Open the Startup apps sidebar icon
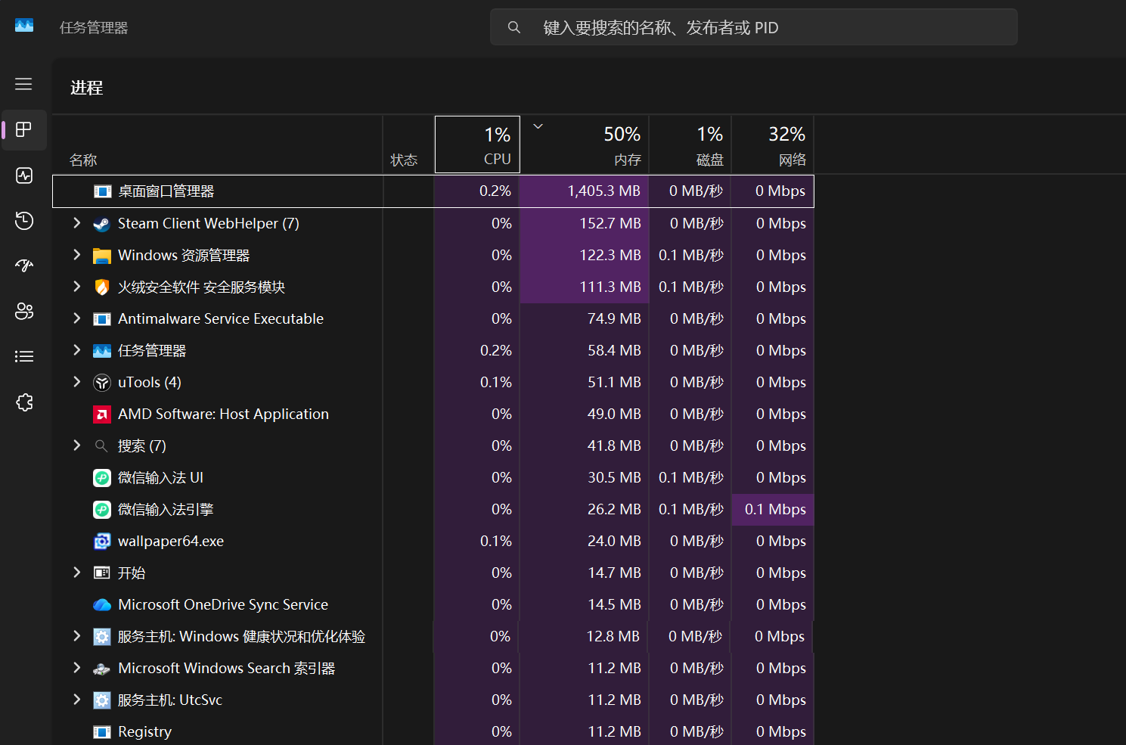Screen dimensions: 1126x745 coord(23,265)
